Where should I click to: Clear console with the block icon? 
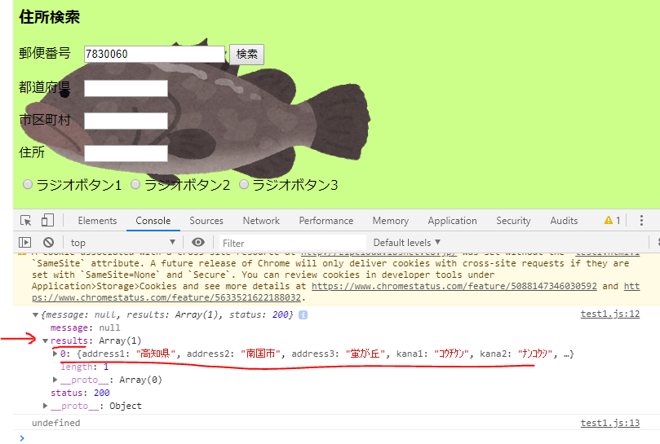tap(48, 242)
